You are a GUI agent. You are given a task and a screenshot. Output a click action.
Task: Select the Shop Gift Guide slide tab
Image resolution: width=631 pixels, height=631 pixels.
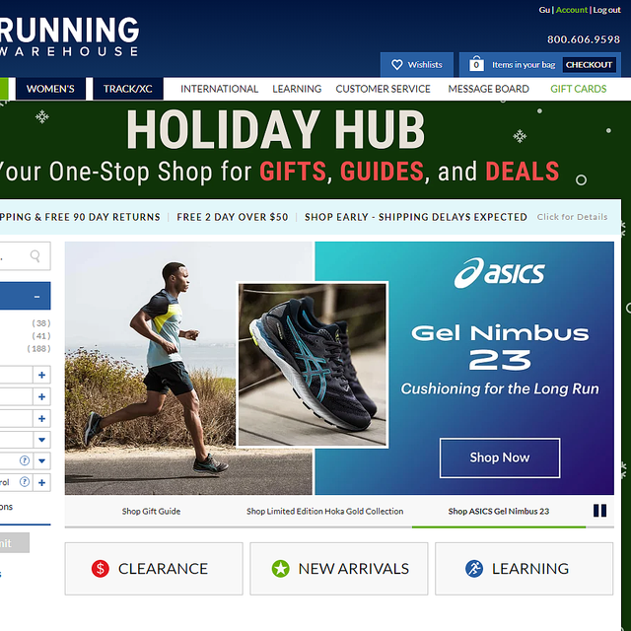pos(151,511)
